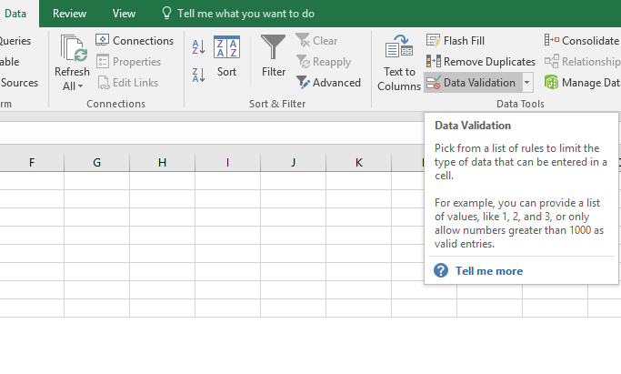Select column header G
Image resolution: width=621 pixels, height=374 pixels.
point(96,163)
